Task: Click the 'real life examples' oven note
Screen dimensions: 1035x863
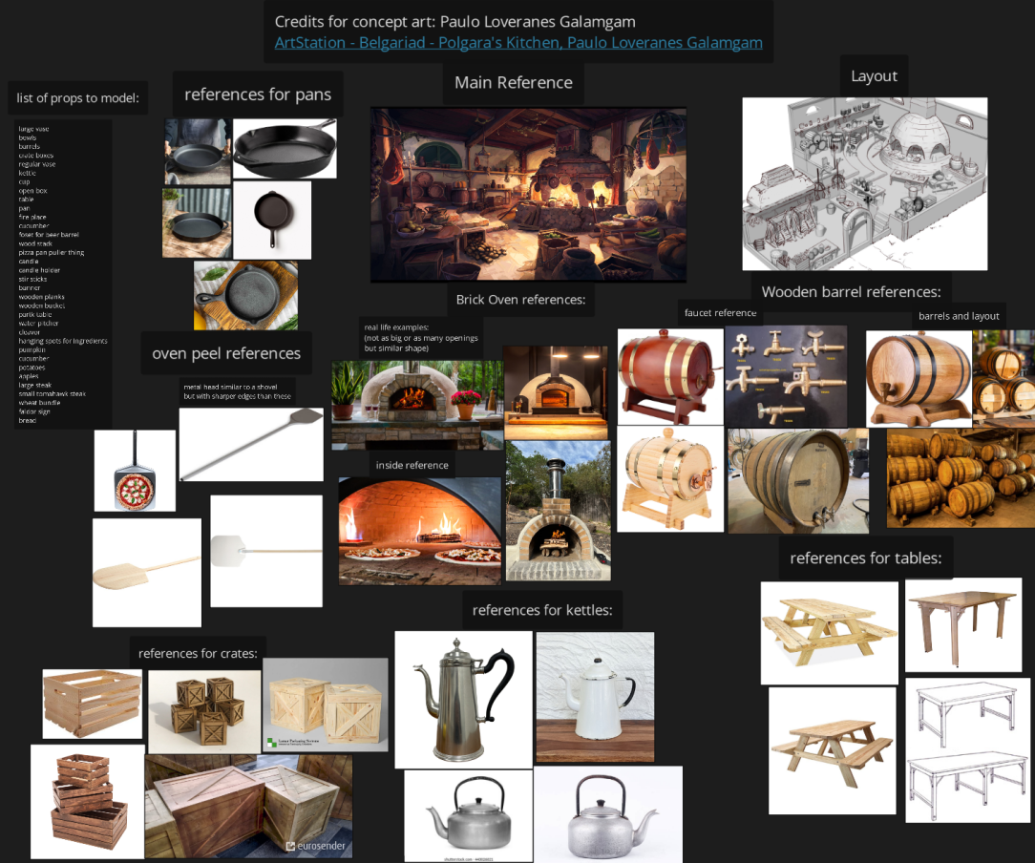Action: click(421, 338)
